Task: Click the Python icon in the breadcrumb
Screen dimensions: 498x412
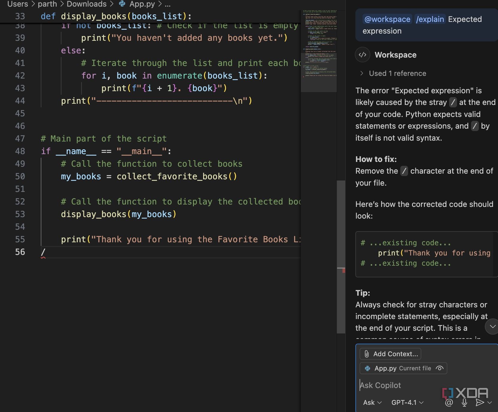Action: 122,4
